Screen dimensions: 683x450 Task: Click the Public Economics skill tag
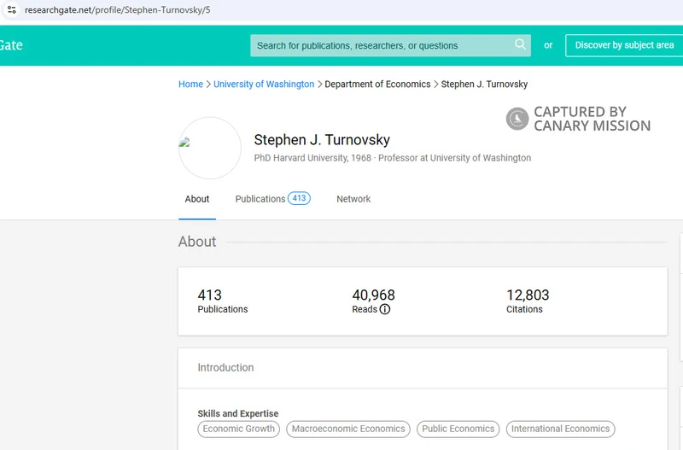[458, 429]
